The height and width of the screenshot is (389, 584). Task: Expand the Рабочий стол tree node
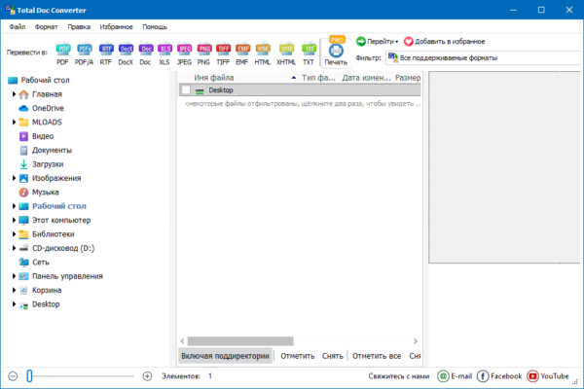[x=14, y=206]
